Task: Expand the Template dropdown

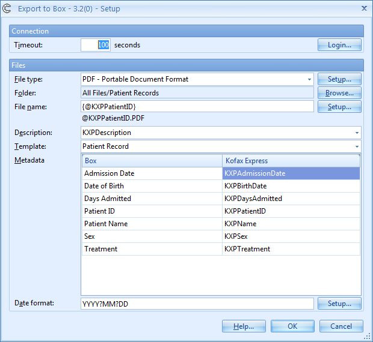Action: (x=357, y=146)
